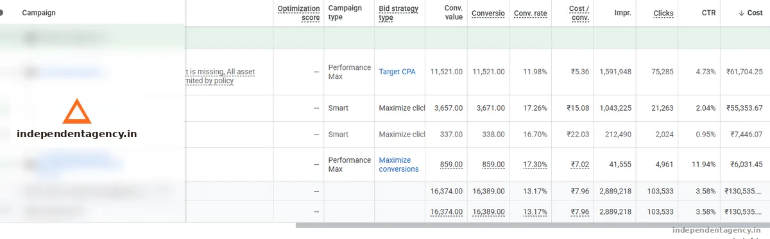
Task: Open the Maximize conversions bid strategy link
Action: coord(398,165)
